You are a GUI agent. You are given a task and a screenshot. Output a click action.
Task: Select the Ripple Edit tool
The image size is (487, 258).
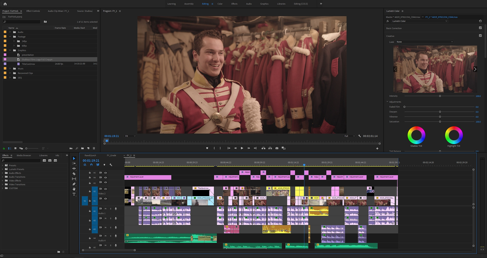[74, 168]
